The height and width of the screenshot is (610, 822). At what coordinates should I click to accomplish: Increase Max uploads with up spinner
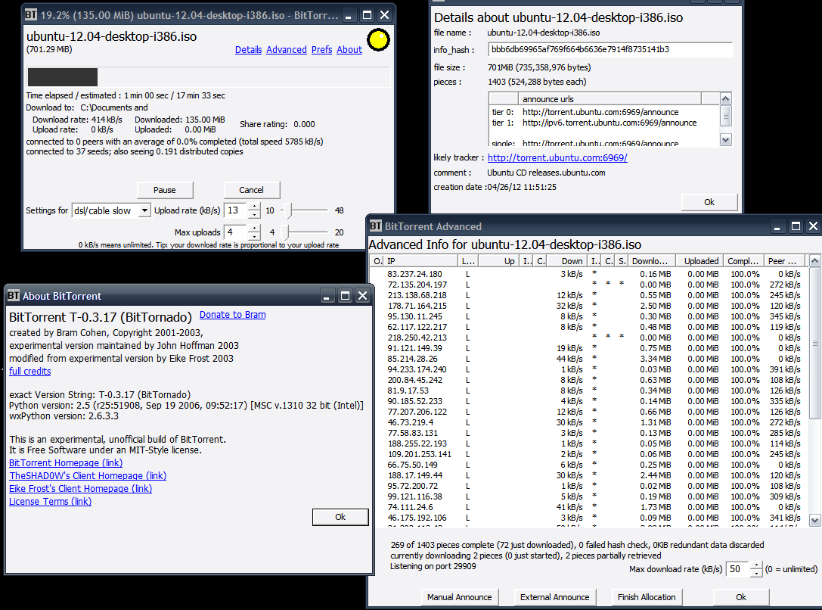click(x=254, y=228)
